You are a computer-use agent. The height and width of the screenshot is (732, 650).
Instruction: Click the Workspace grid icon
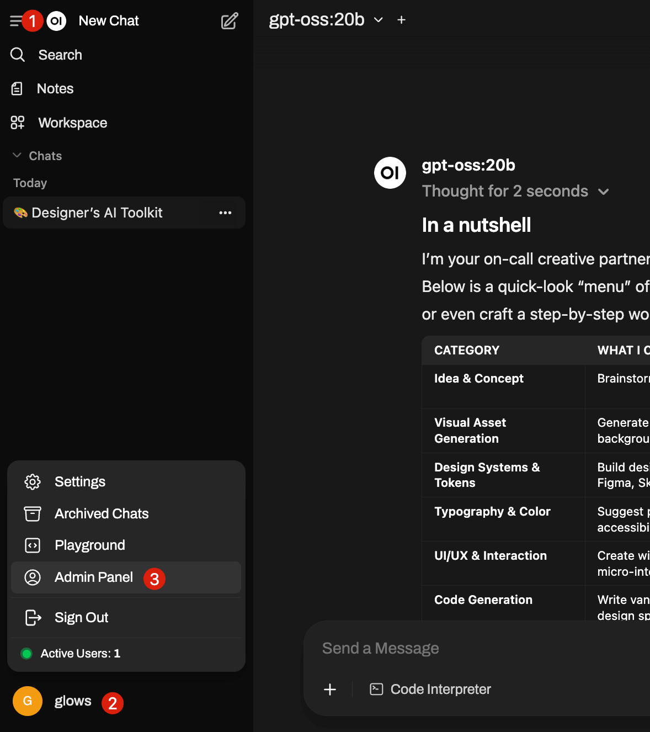(18, 123)
